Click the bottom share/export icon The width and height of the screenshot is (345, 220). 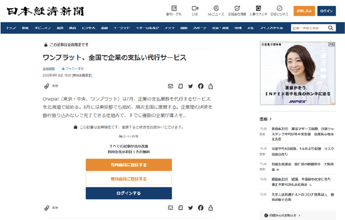tap(211, 208)
